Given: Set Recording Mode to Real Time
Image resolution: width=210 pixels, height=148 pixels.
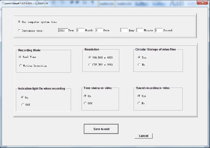Looking at the screenshot, I should (20, 57).
